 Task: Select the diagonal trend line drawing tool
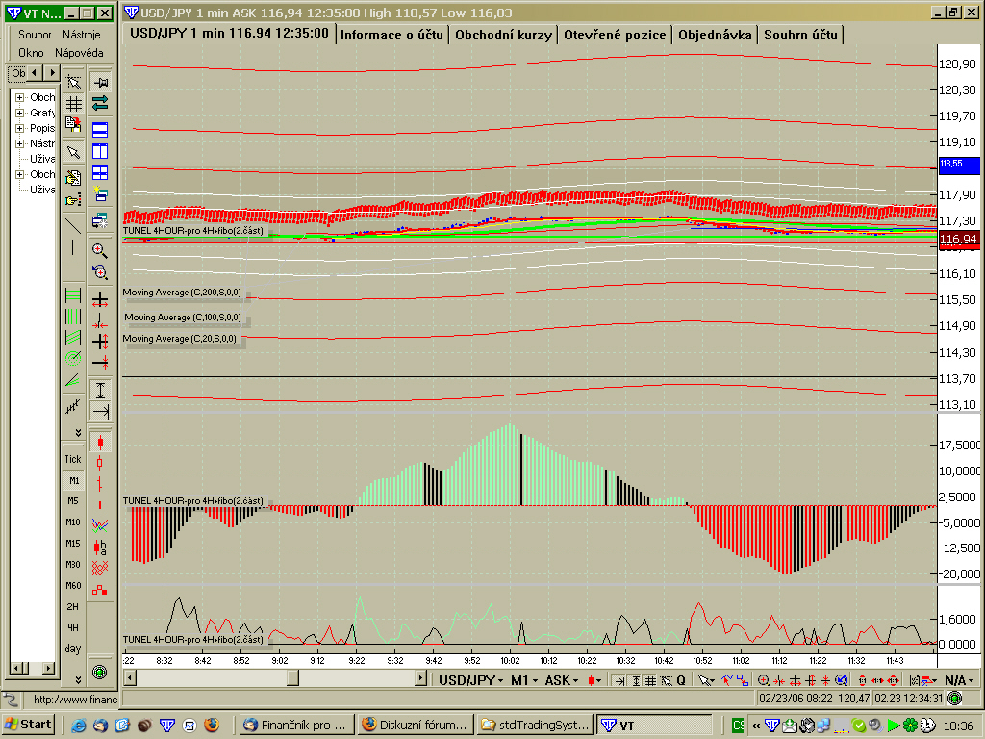pyautogui.click(x=73, y=225)
